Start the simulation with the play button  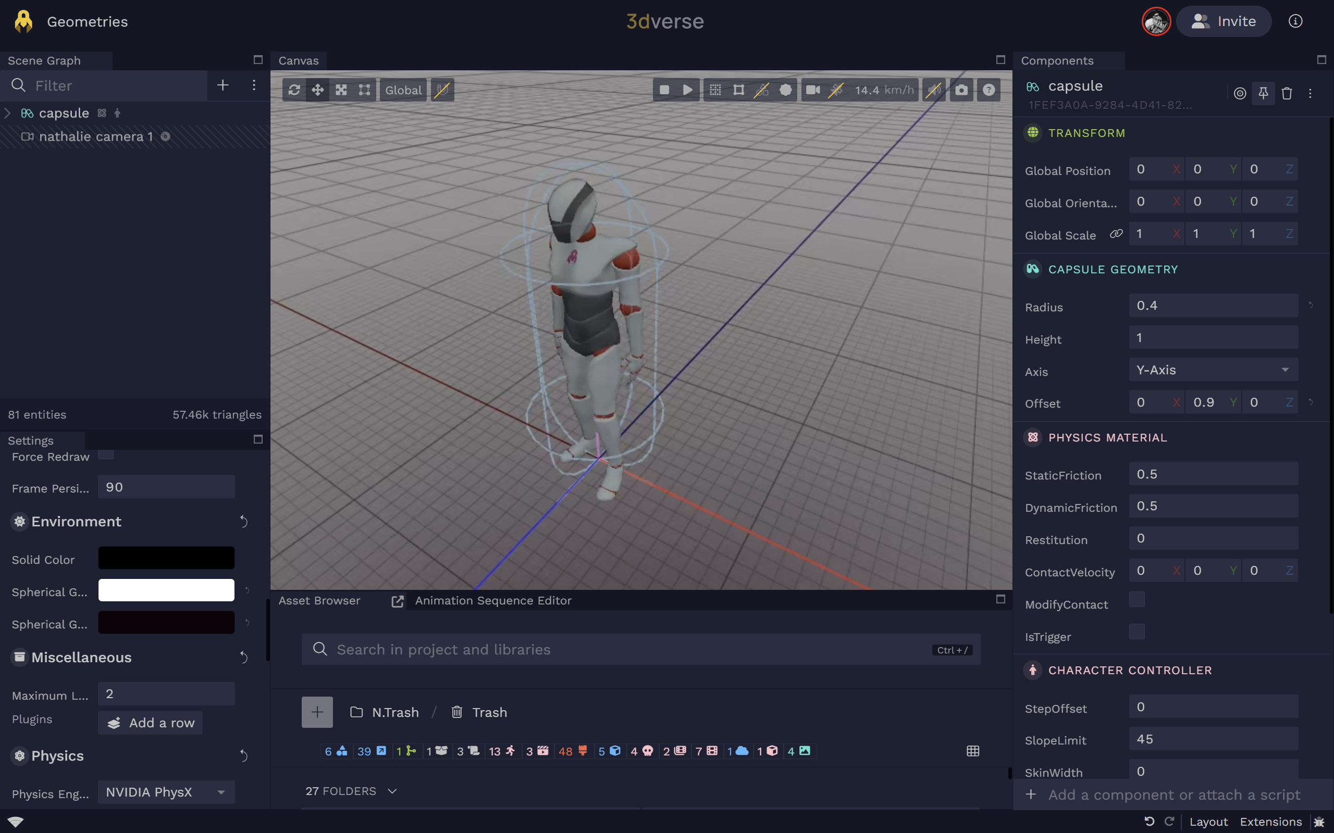687,90
